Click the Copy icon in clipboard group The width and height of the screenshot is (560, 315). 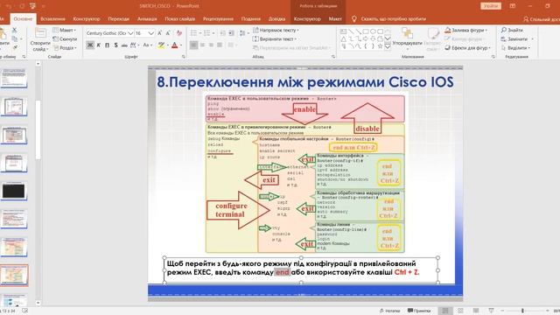pos(14,38)
